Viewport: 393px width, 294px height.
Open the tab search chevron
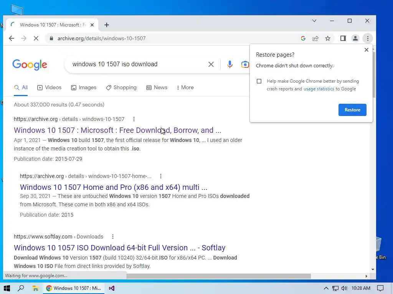(x=314, y=21)
